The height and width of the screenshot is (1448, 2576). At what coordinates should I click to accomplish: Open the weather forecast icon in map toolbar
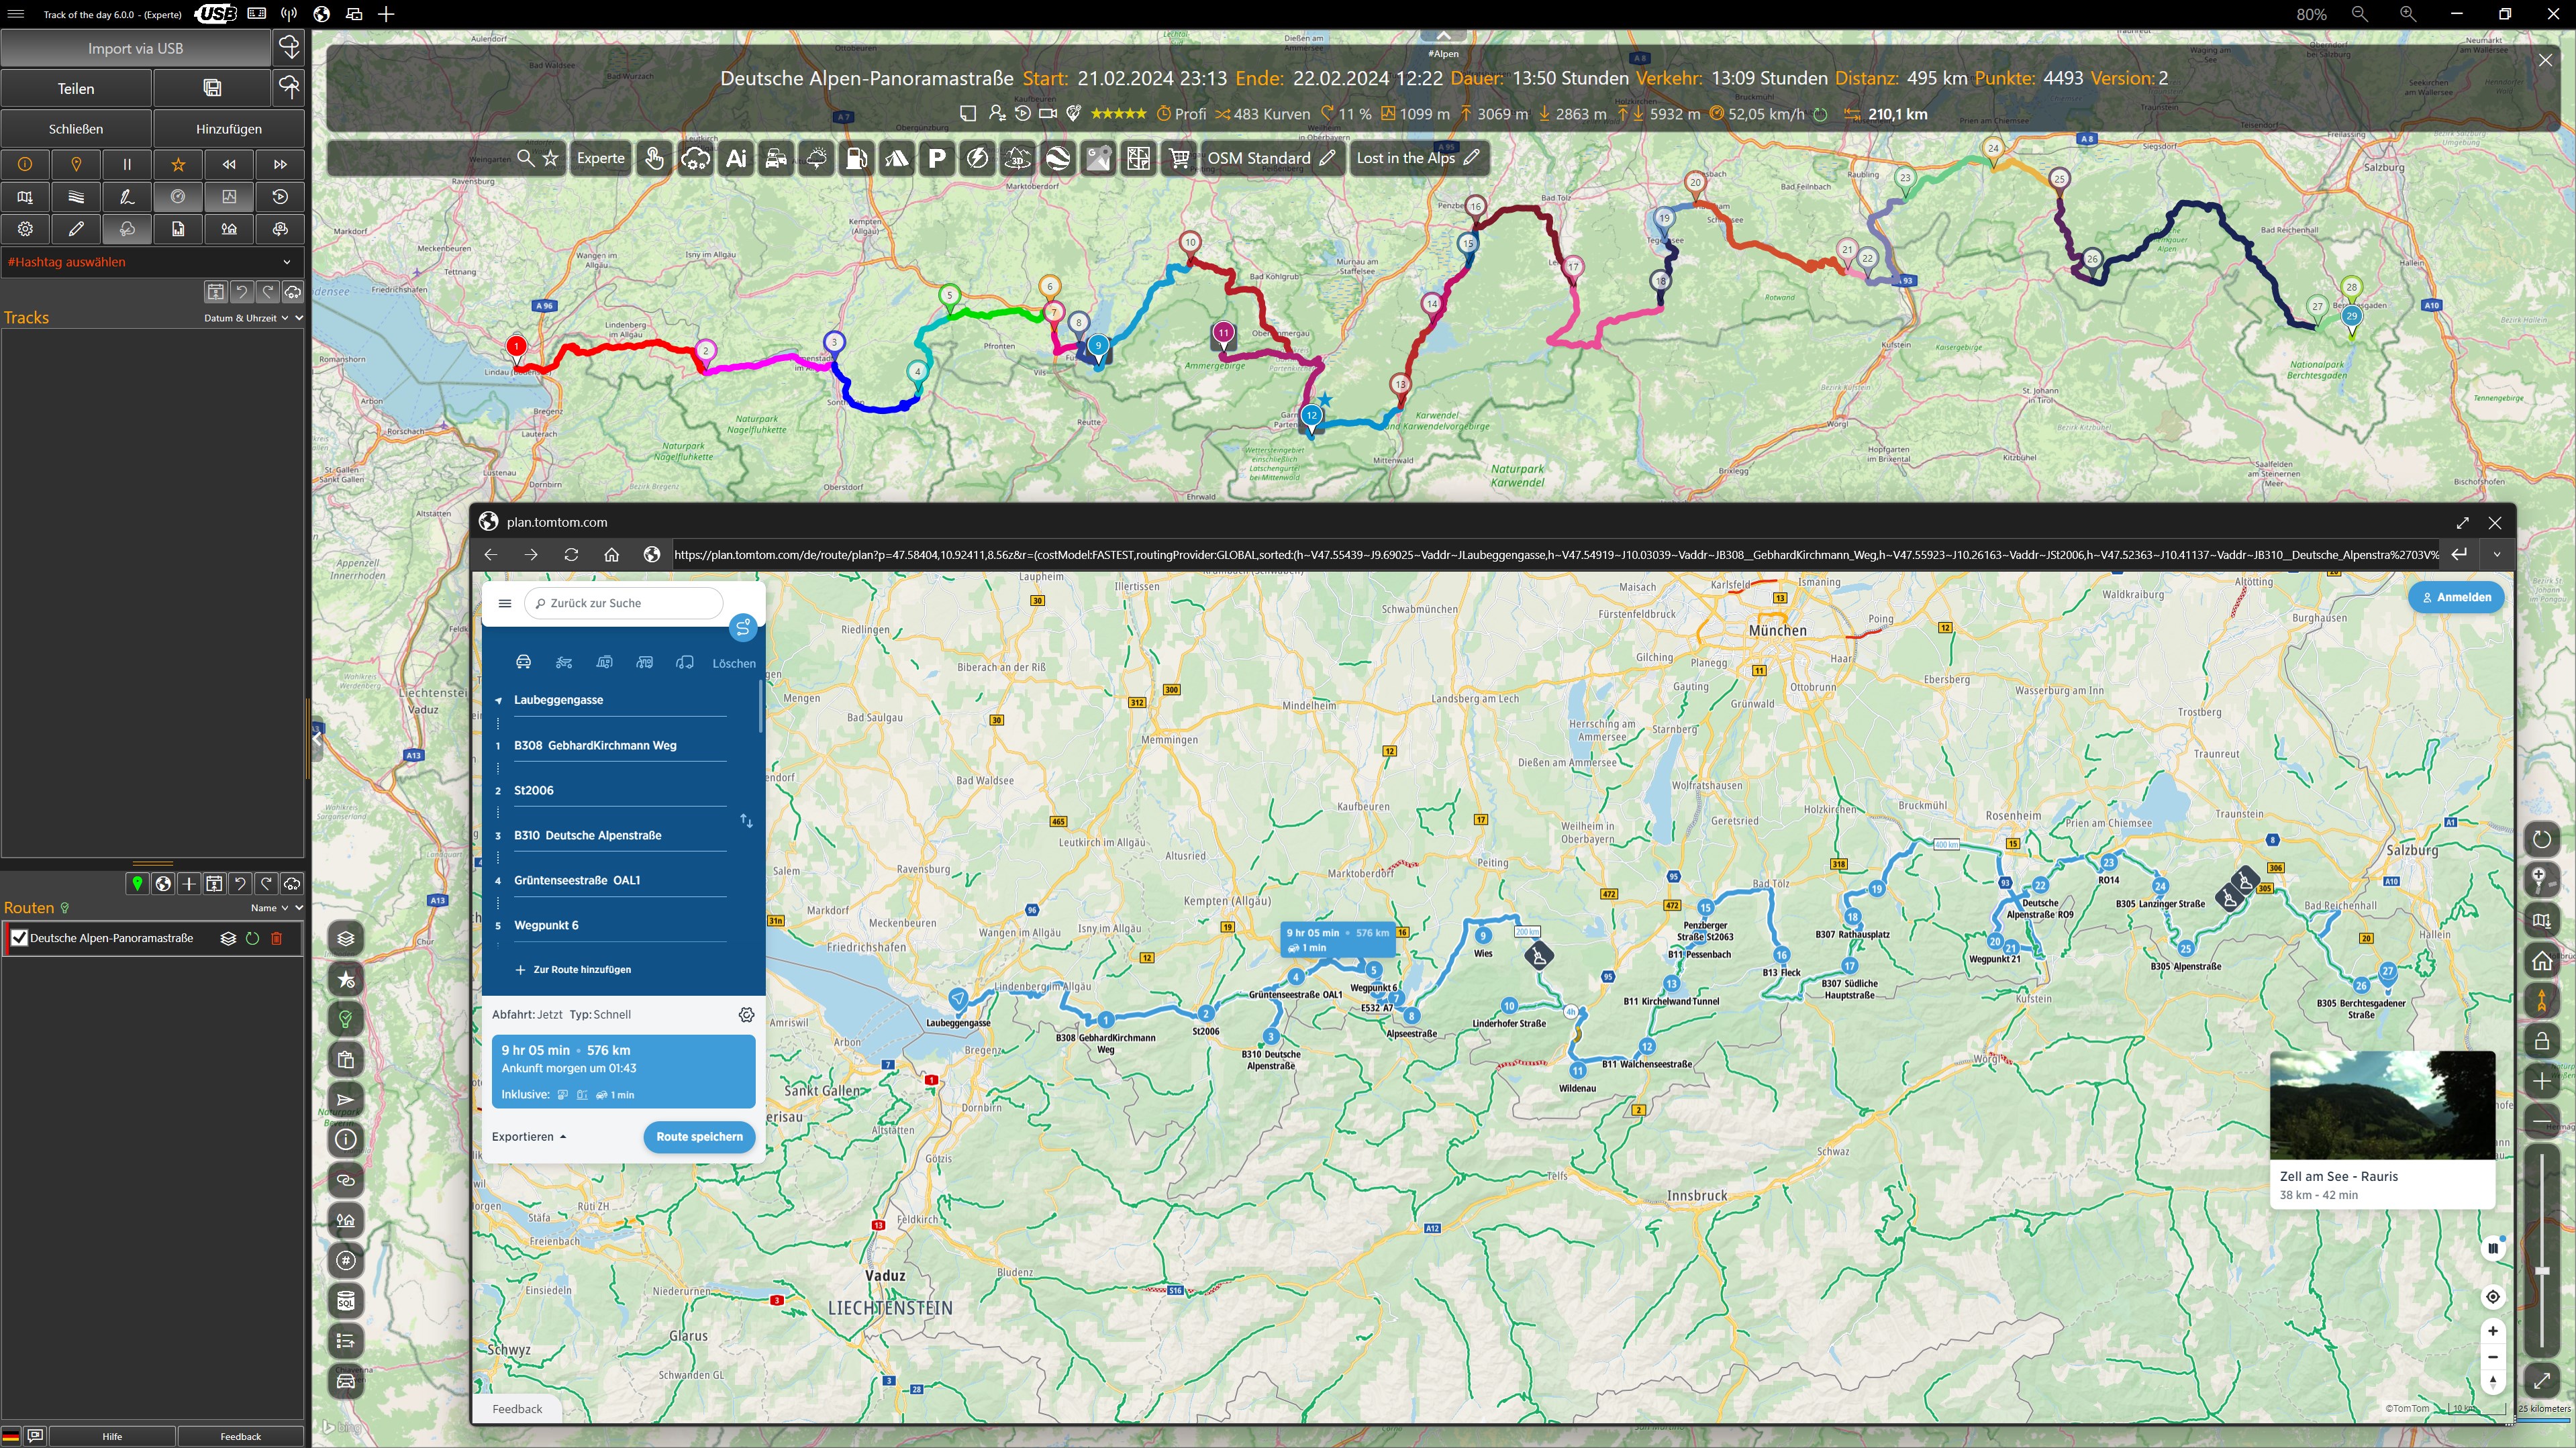point(817,158)
